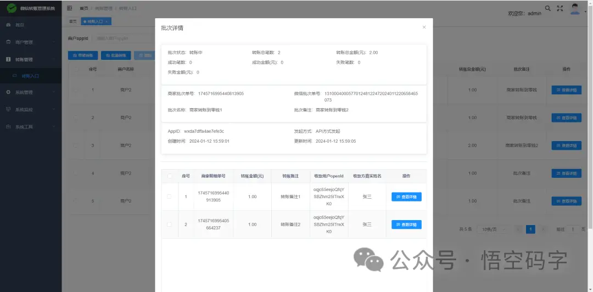Check background table row 4 checkbox
Viewport: 593px width, 292px height.
(x=76, y=173)
